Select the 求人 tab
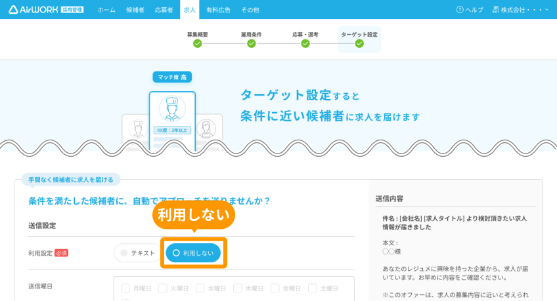 click(x=190, y=10)
